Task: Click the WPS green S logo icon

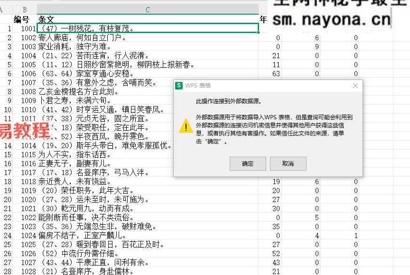Action: (x=179, y=85)
